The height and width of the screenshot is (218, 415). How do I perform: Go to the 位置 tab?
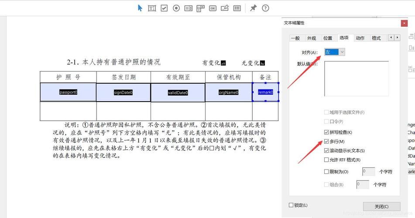tap(328, 38)
